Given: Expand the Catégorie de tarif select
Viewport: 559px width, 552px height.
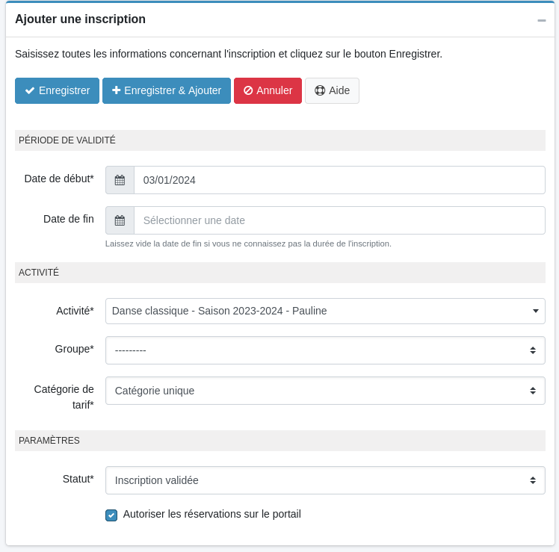Looking at the screenshot, I should pyautogui.click(x=325, y=391).
